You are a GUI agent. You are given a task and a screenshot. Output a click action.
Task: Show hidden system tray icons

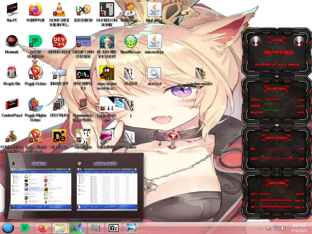[261, 228]
